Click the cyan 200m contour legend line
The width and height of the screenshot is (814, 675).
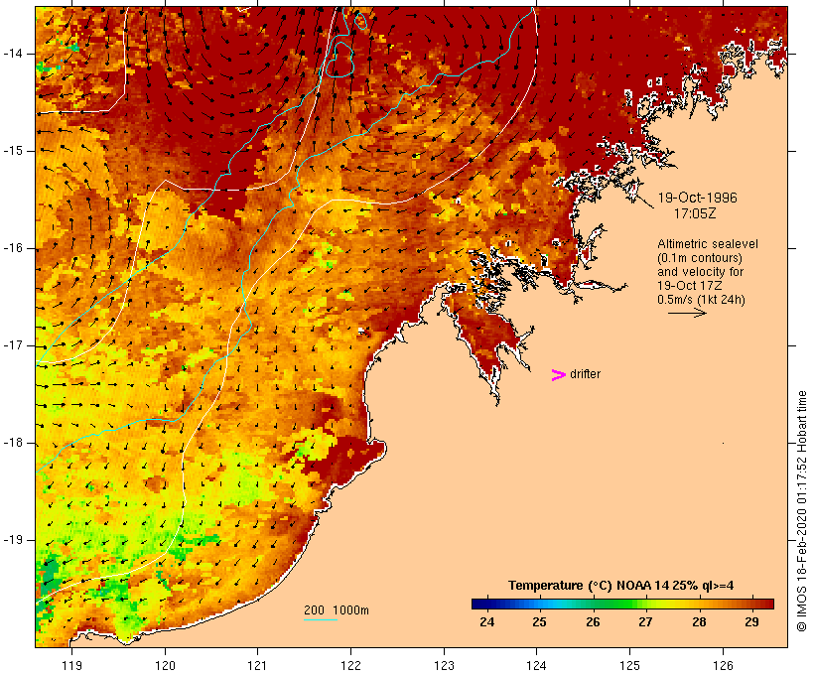pos(321,619)
